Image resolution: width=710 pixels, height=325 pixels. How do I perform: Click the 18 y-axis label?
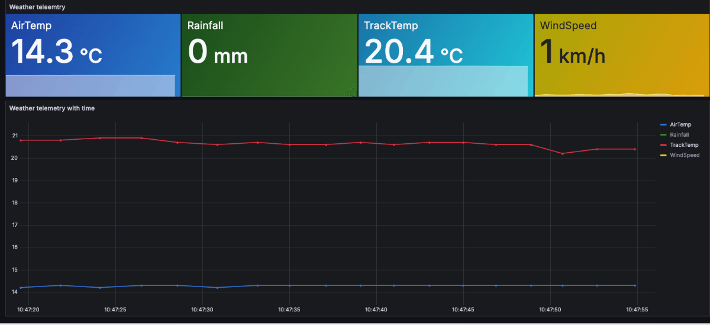point(15,202)
